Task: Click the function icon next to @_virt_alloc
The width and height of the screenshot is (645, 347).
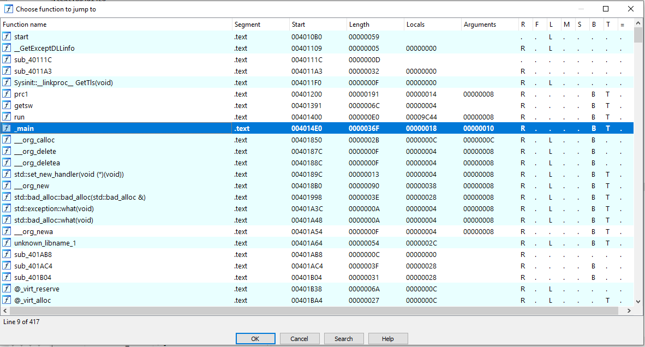Action: [7, 300]
